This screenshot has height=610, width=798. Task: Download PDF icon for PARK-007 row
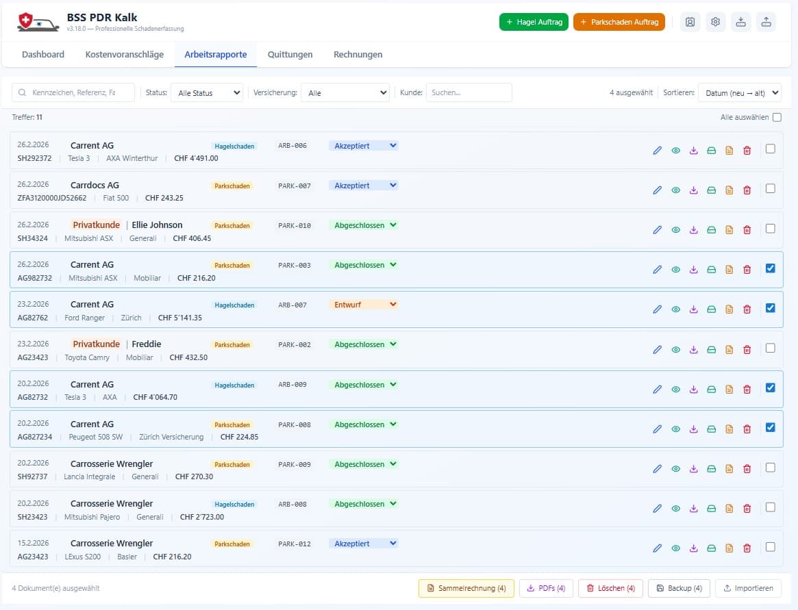(693, 190)
